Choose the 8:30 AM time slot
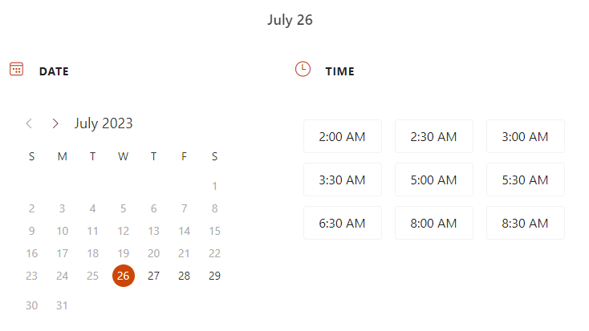589x331 pixels. coord(526,223)
